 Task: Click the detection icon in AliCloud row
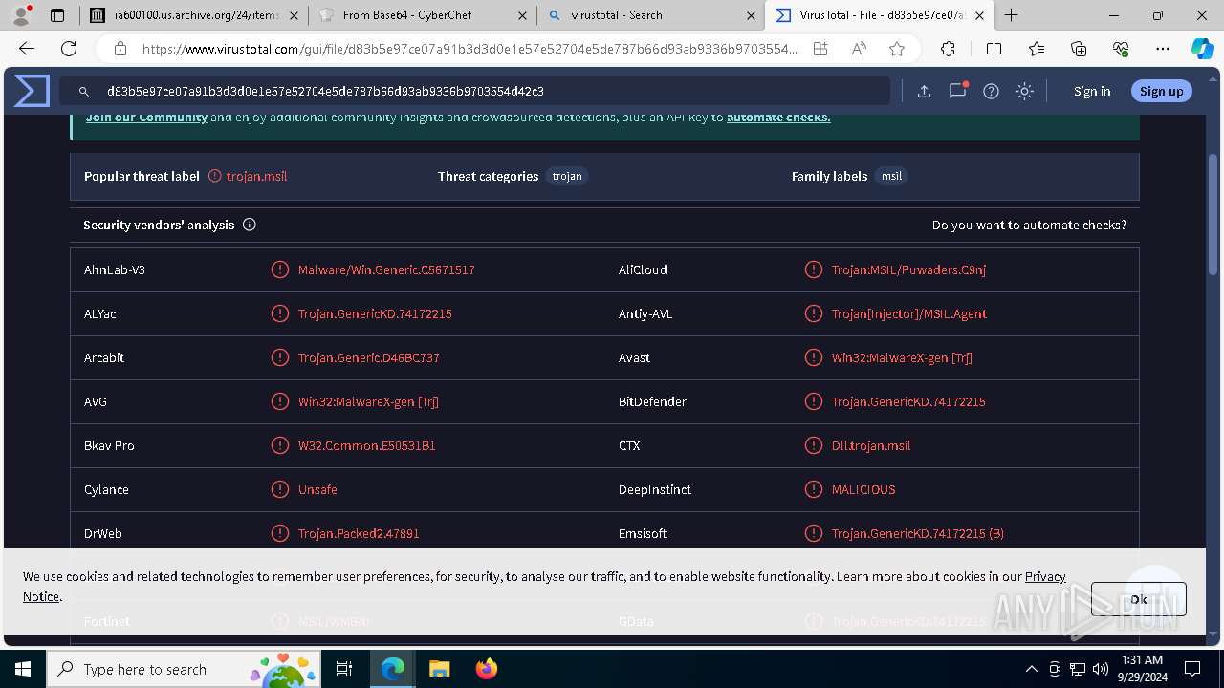coord(814,270)
